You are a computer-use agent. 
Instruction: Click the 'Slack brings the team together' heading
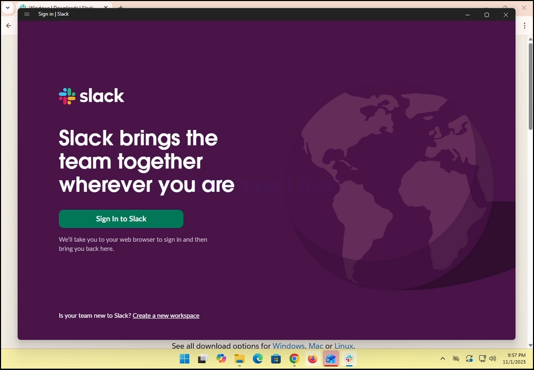pos(147,161)
